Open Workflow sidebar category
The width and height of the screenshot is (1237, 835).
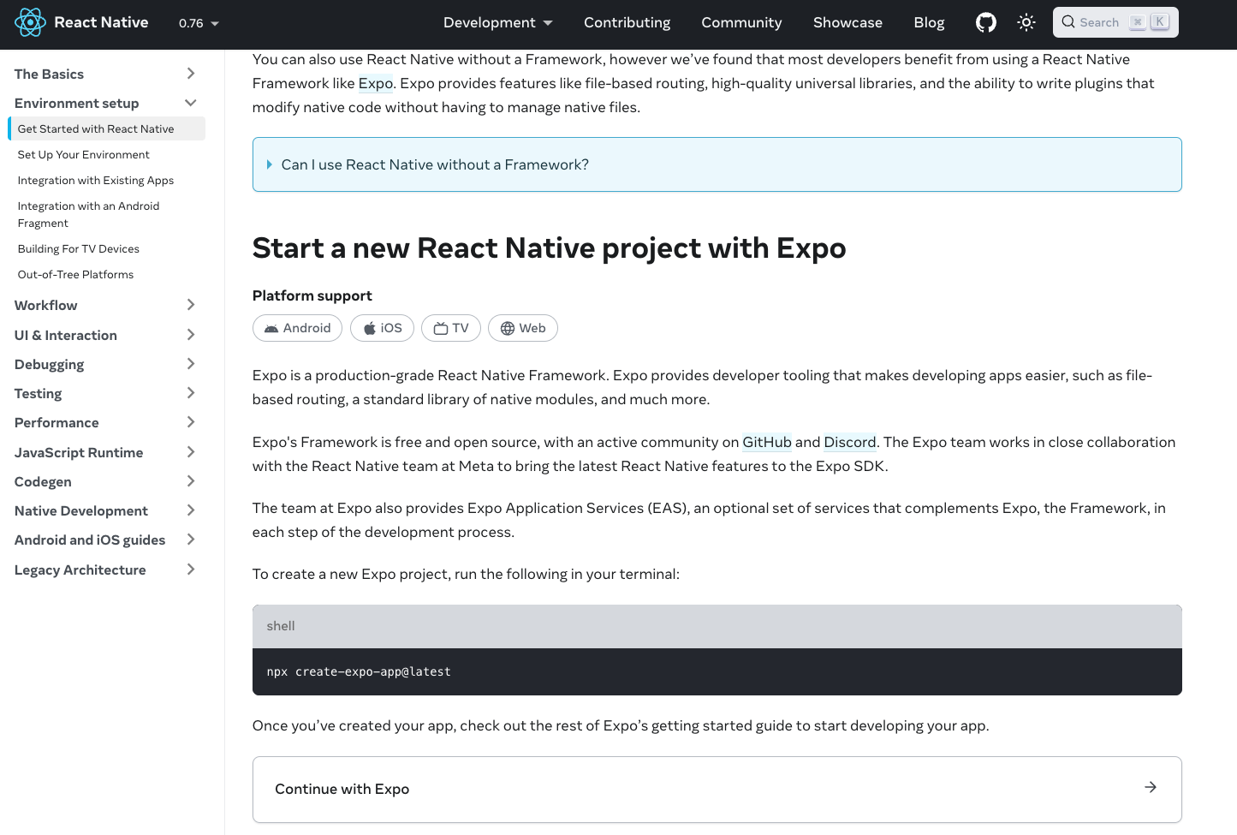pos(45,305)
